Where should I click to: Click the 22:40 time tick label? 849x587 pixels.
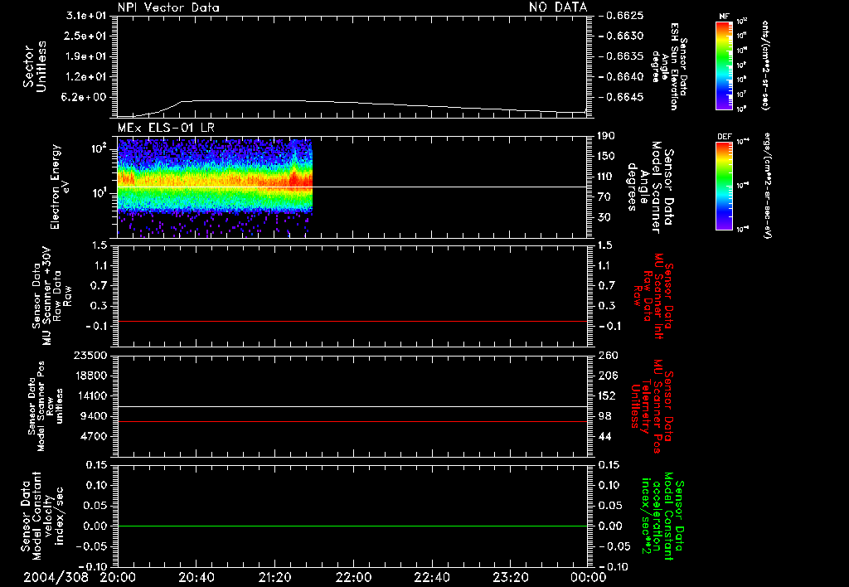(x=431, y=577)
